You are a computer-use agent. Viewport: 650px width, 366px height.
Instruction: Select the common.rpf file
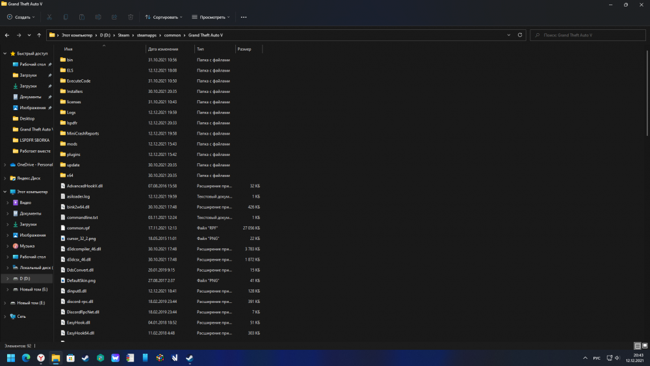pyautogui.click(x=75, y=228)
